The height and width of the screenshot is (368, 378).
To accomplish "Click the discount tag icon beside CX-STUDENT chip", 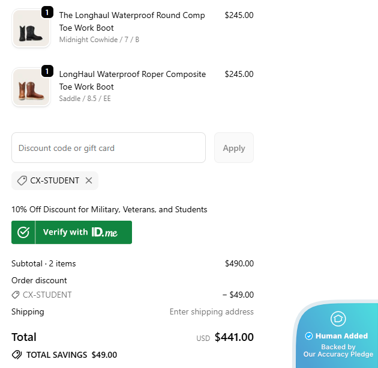I will coord(22,180).
